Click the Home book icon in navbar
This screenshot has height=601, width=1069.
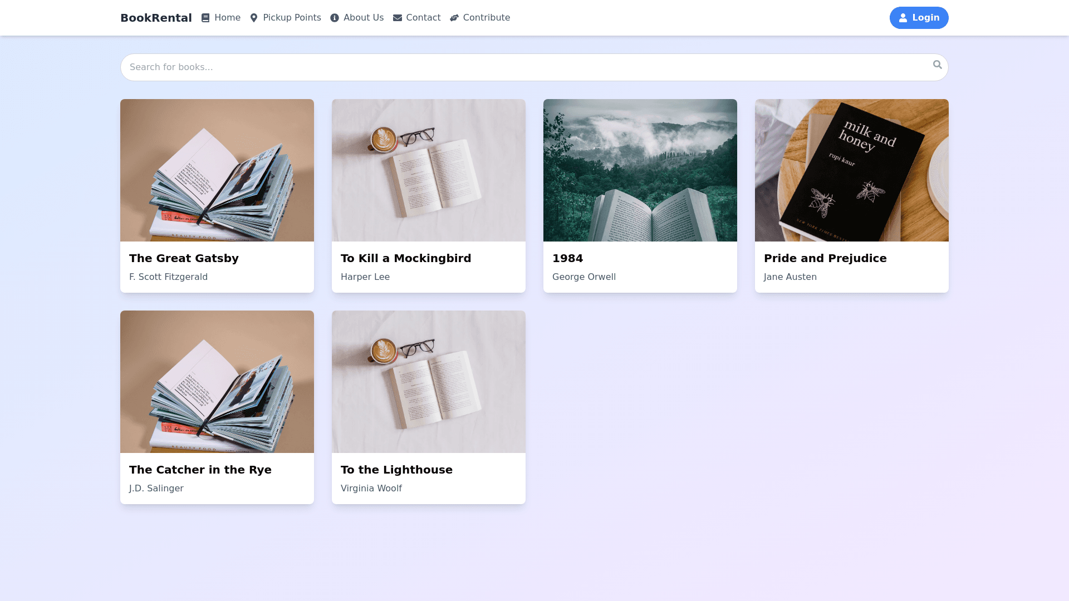point(205,17)
